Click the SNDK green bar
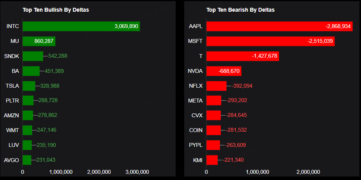 coord(33,56)
